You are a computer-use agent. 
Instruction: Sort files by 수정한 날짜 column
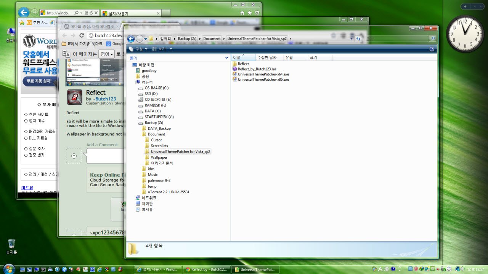point(269,57)
